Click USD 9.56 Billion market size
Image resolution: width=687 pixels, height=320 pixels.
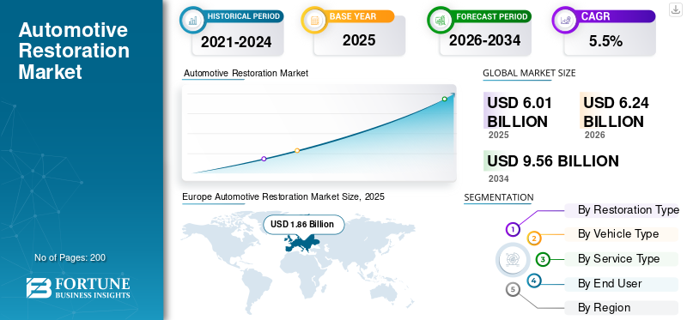[x=553, y=161]
